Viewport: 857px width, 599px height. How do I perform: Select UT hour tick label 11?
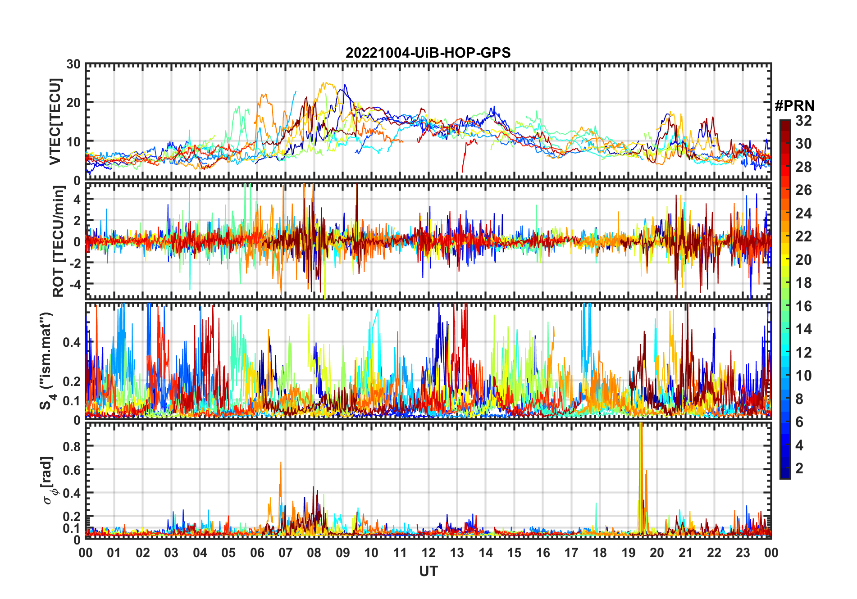point(400,553)
